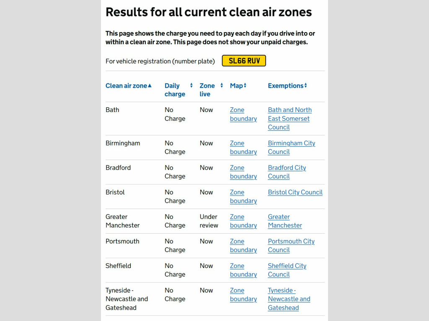Select the Map column header
This screenshot has height=321, width=429.
click(236, 86)
